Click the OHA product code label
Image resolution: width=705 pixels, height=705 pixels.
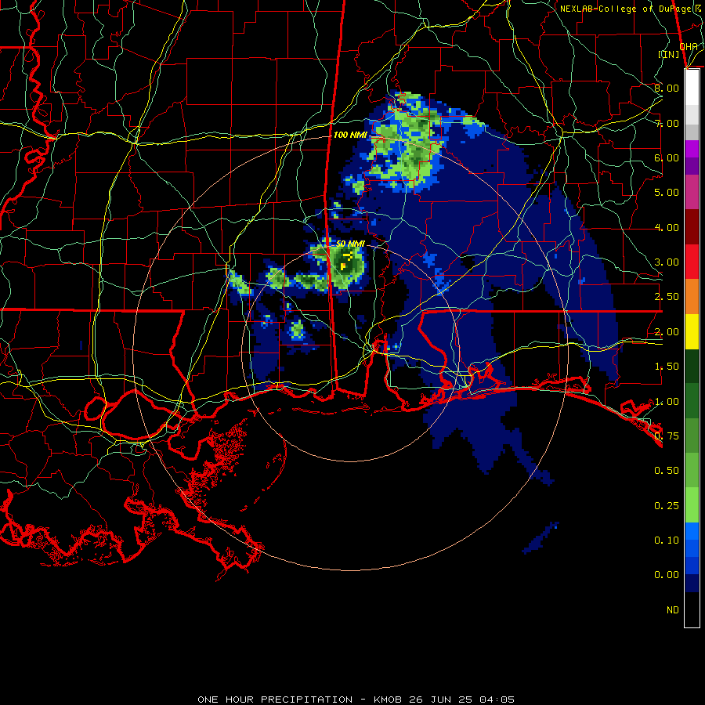pos(689,47)
